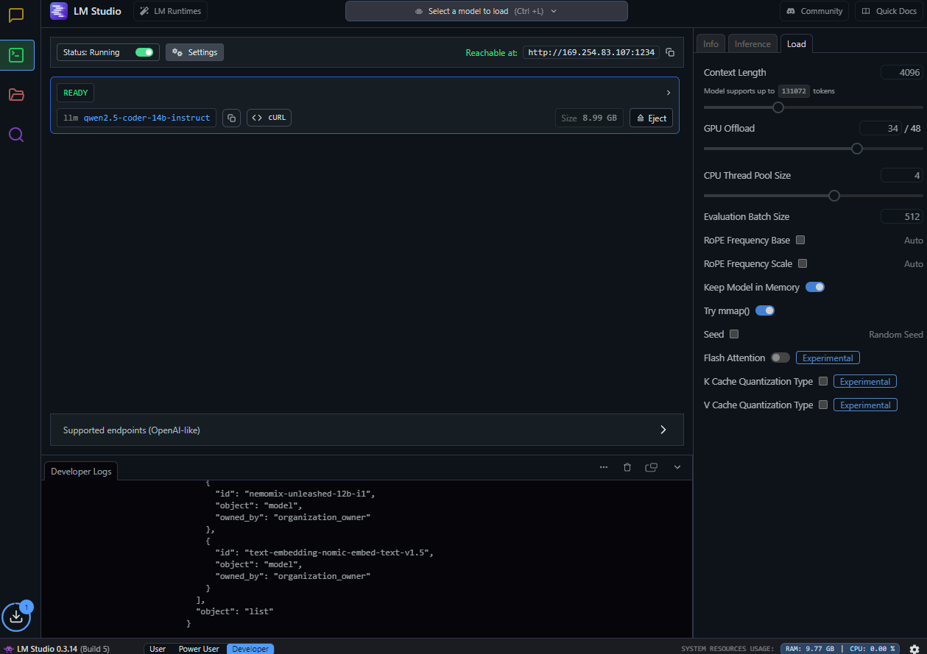The image size is (927, 654).
Task: Open Quick Docs
Action: point(889,11)
